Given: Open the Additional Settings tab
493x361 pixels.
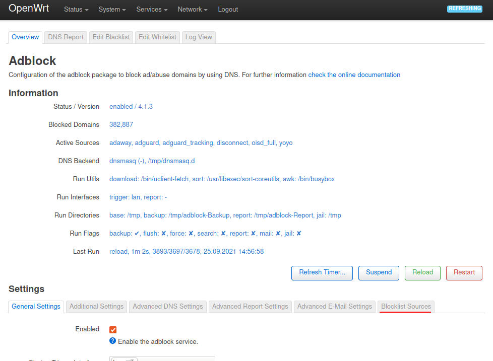Looking at the screenshot, I should (x=96, y=307).
